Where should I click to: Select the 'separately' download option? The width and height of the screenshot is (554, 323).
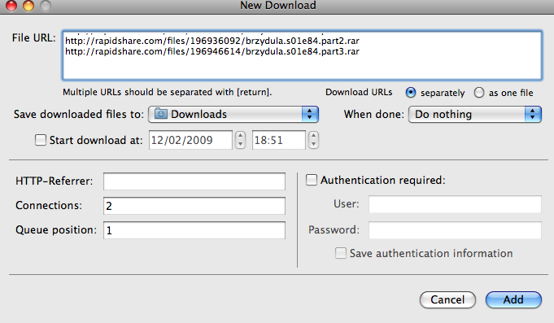pos(411,93)
